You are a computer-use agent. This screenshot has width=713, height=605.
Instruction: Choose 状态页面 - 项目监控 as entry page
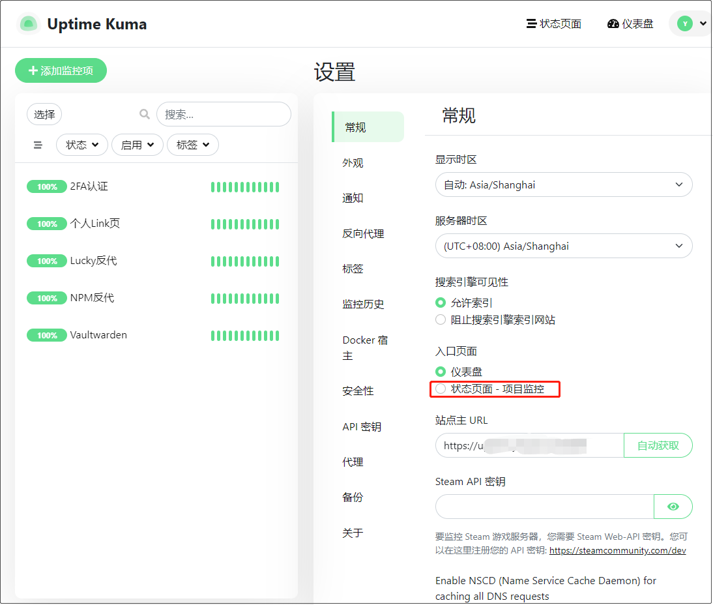[441, 389]
